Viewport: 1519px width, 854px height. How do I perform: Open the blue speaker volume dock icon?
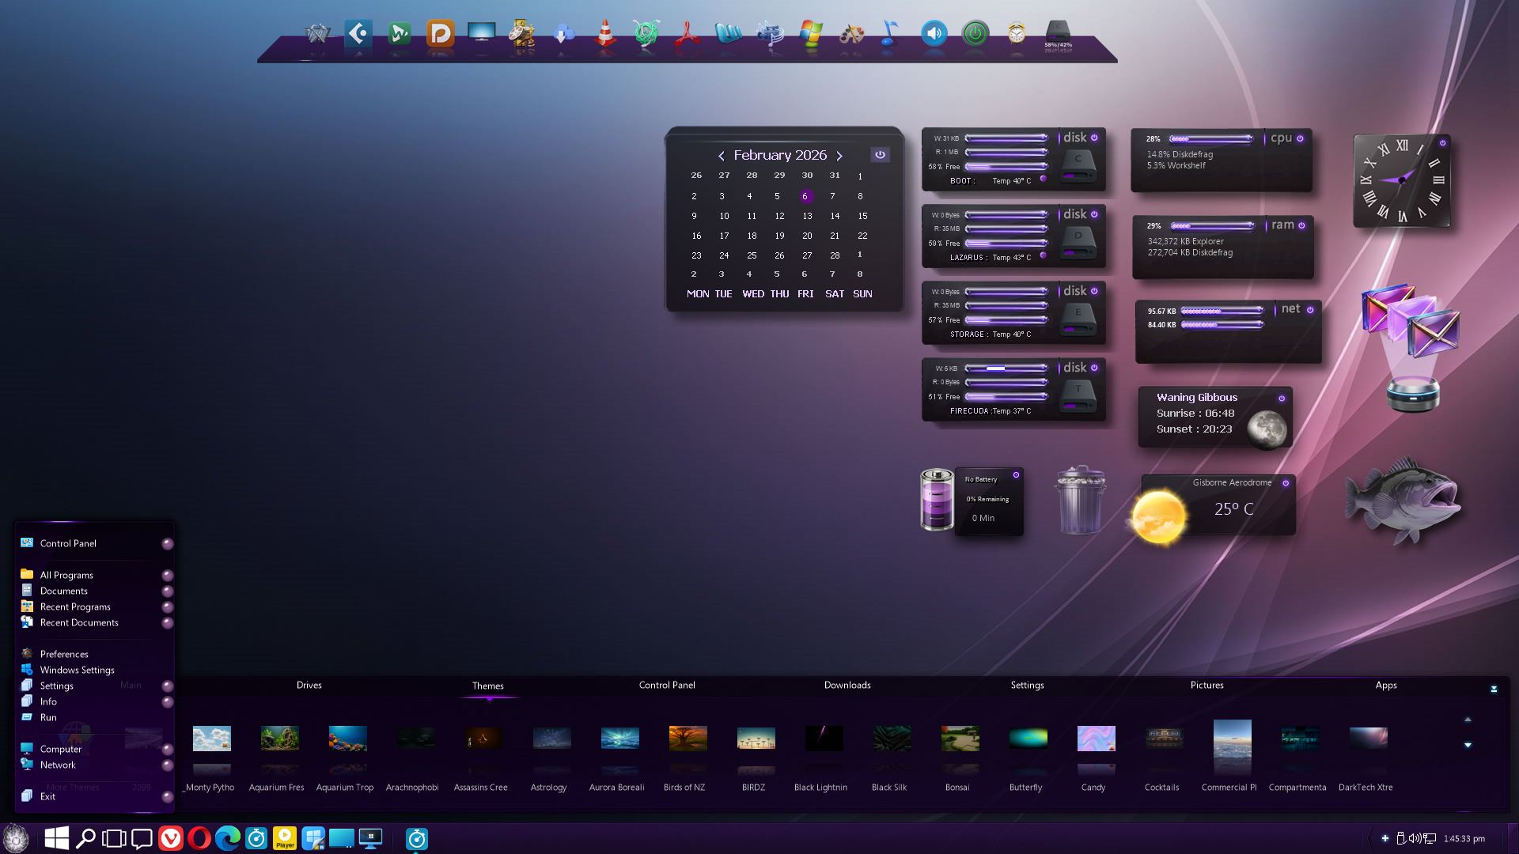(934, 33)
